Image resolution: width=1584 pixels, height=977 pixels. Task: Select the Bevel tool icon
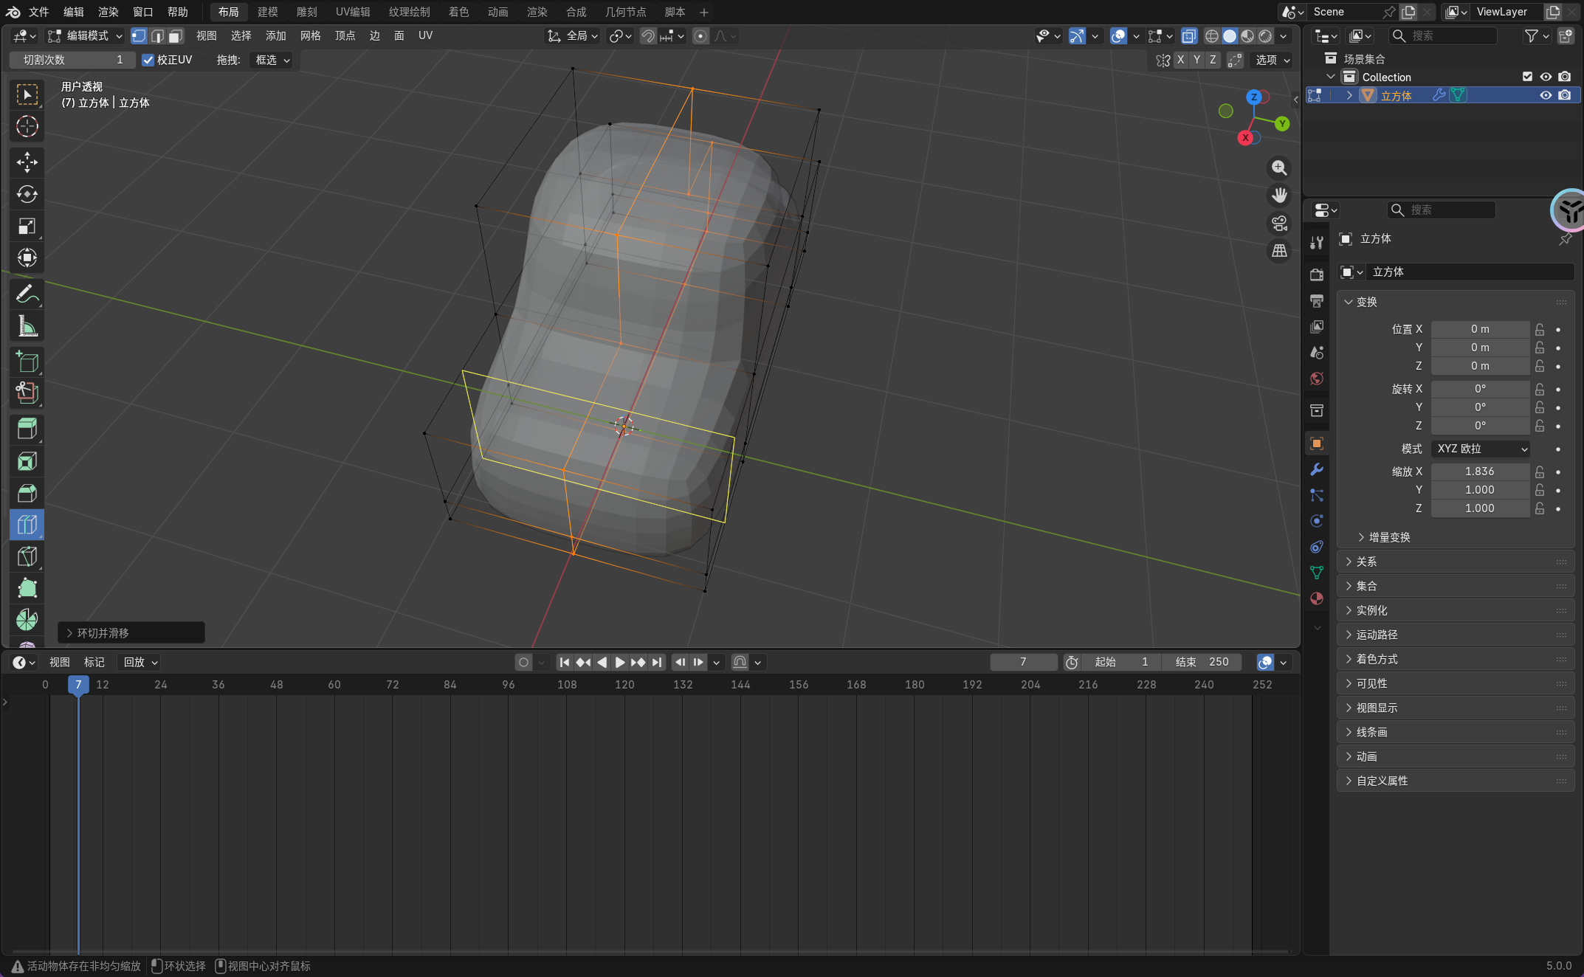[x=27, y=493]
